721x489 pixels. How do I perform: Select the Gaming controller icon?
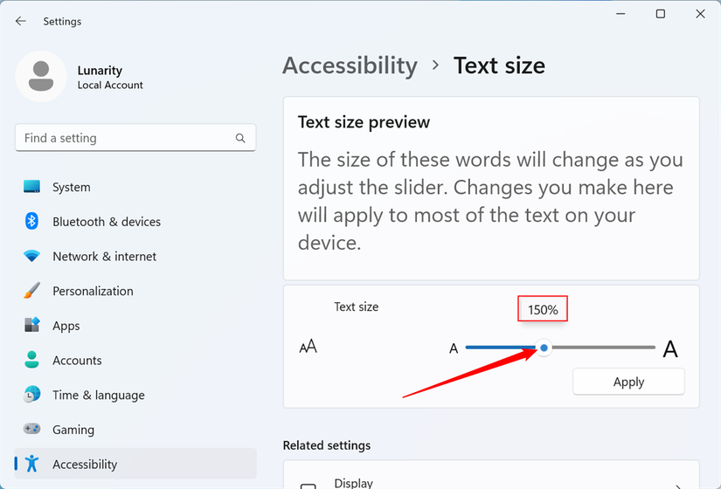pos(32,430)
